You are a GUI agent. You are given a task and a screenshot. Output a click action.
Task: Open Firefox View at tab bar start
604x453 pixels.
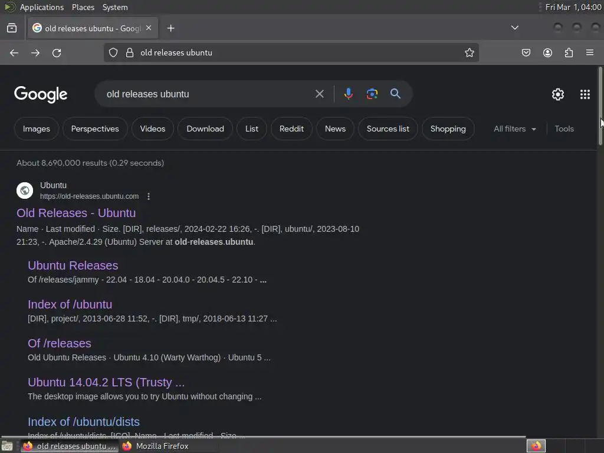tap(12, 28)
